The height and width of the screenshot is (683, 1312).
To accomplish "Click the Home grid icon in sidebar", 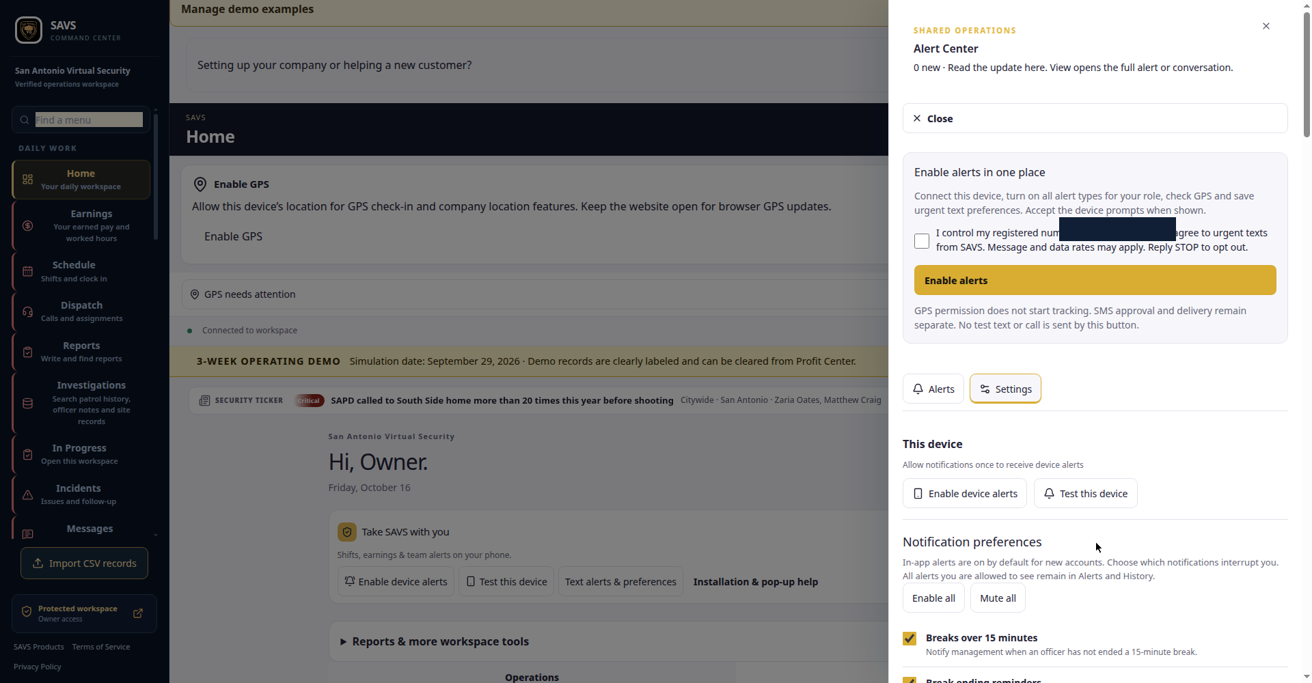I will (x=28, y=180).
